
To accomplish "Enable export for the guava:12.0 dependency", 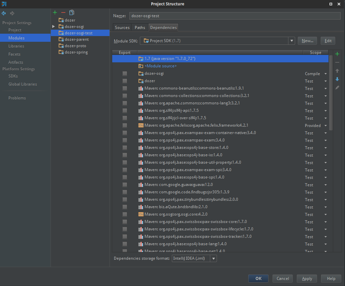I will click(125, 185).
